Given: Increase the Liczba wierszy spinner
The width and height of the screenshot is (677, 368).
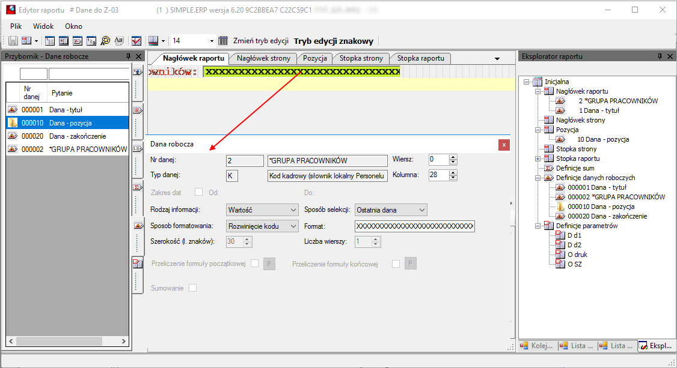Looking at the screenshot, I should pyautogui.click(x=376, y=239).
